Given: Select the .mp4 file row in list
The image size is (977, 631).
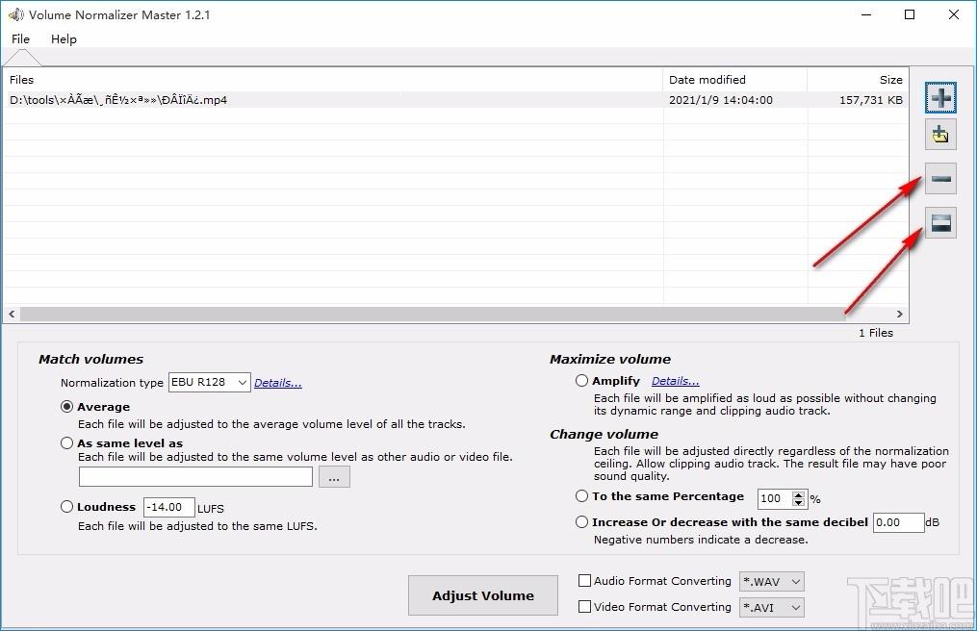Looking at the screenshot, I should click(x=455, y=100).
